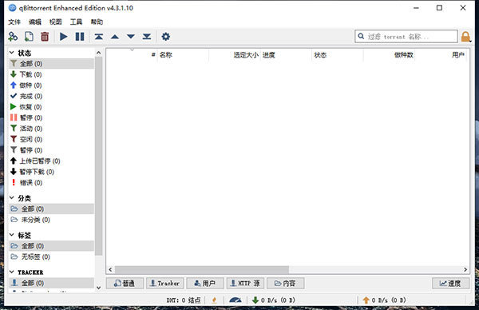Select 完成 (0) status filter

click(x=51, y=96)
